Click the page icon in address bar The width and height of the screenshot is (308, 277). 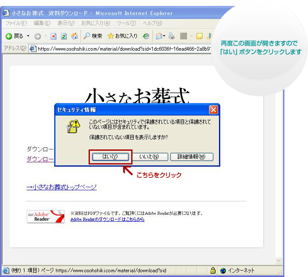(33, 49)
